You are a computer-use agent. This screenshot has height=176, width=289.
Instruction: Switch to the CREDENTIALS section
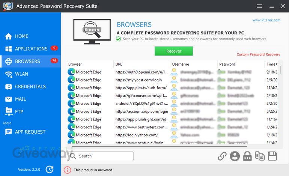point(30,86)
